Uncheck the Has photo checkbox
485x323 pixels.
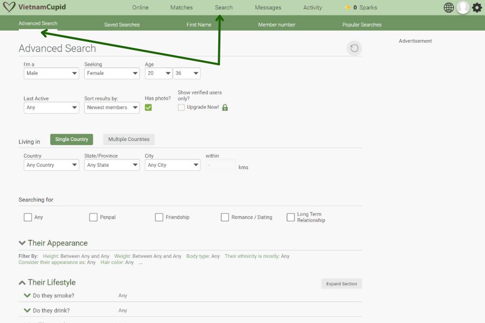click(x=148, y=108)
